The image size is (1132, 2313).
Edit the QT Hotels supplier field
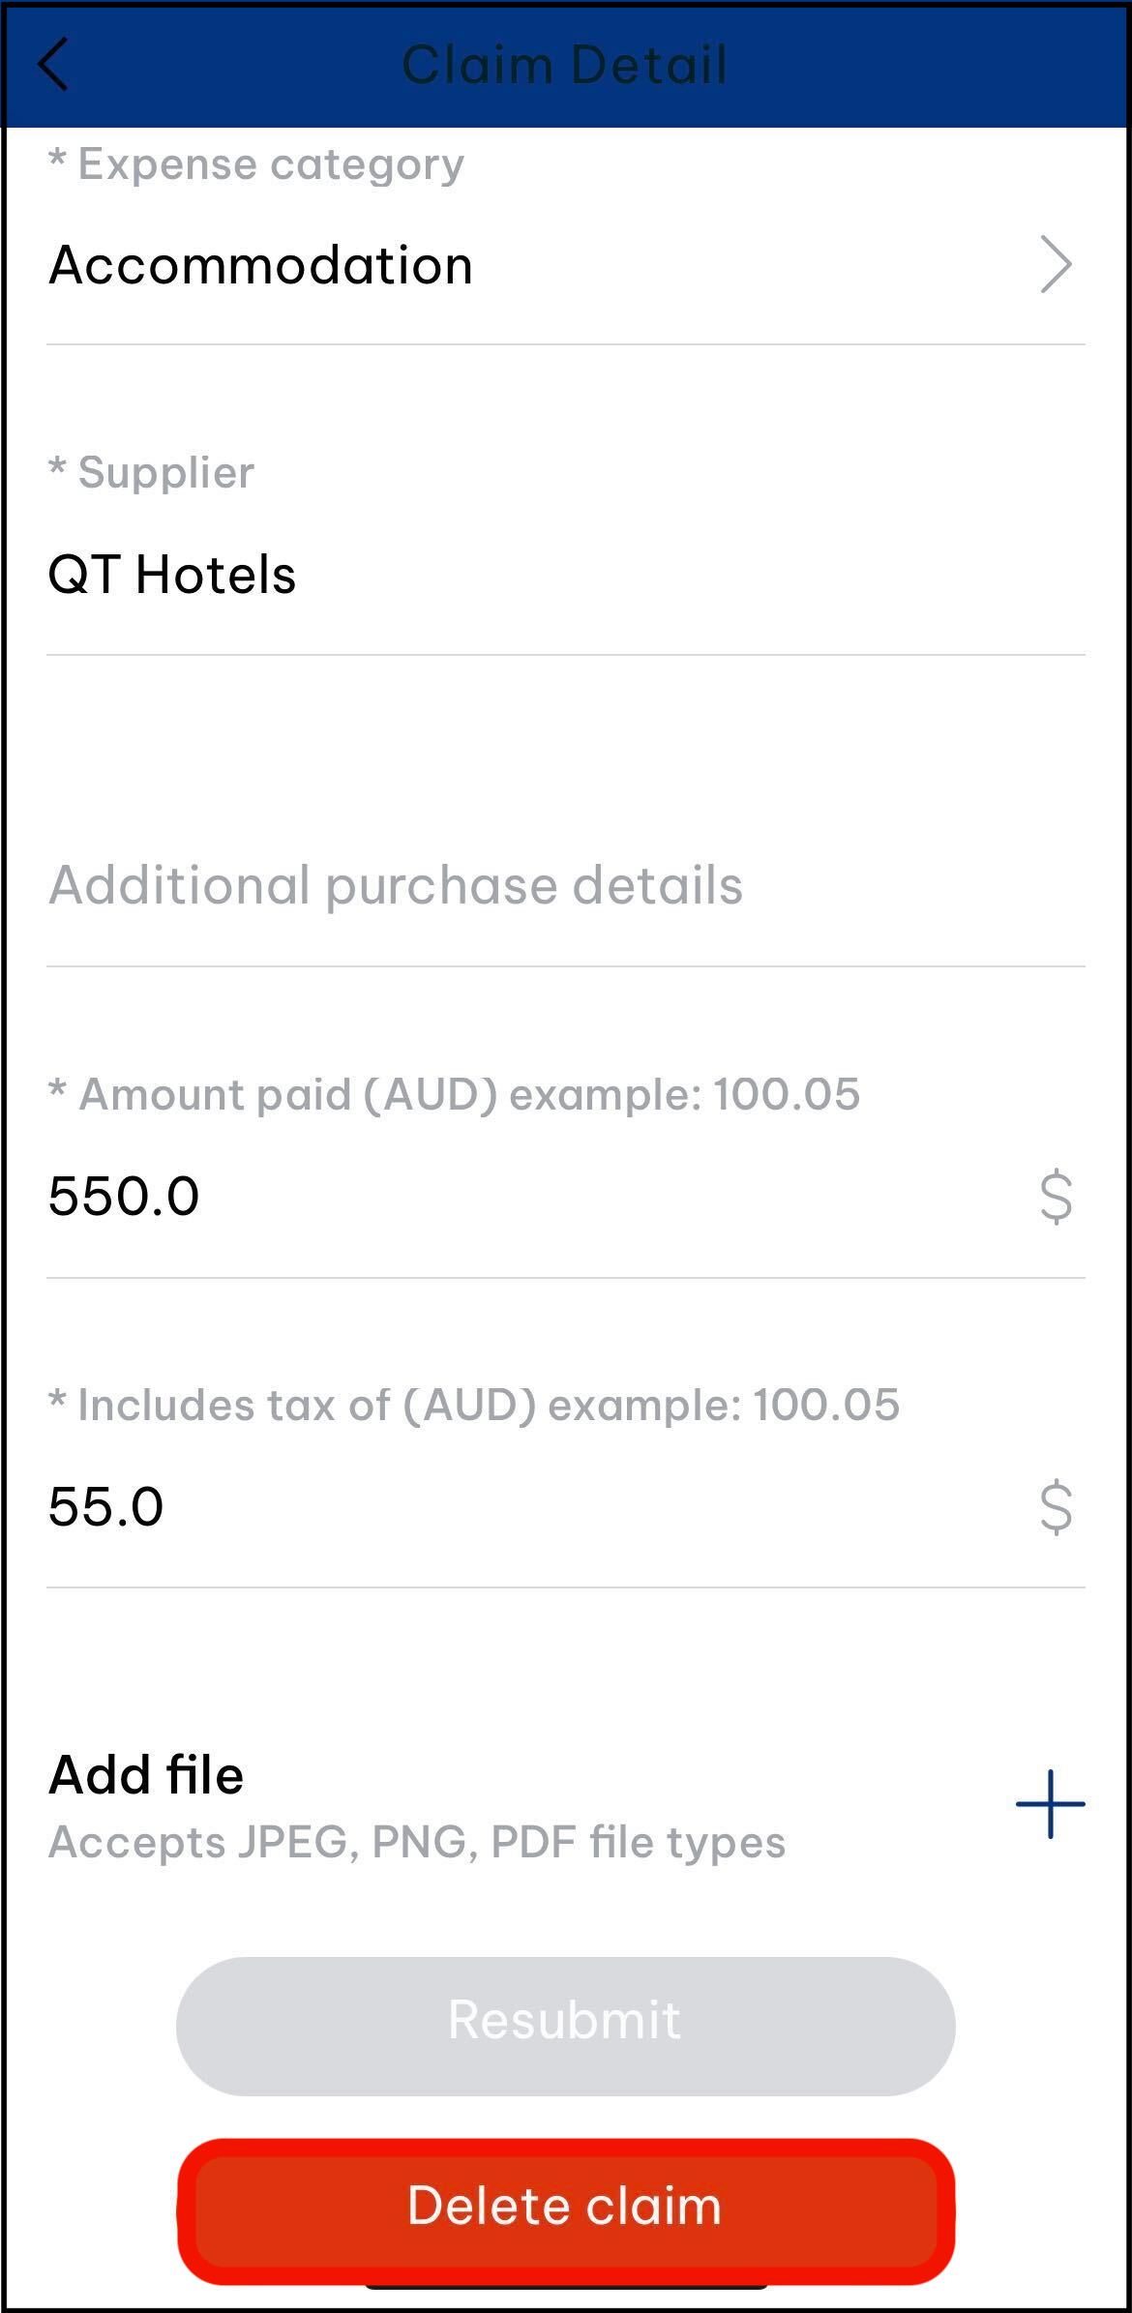[x=172, y=575]
